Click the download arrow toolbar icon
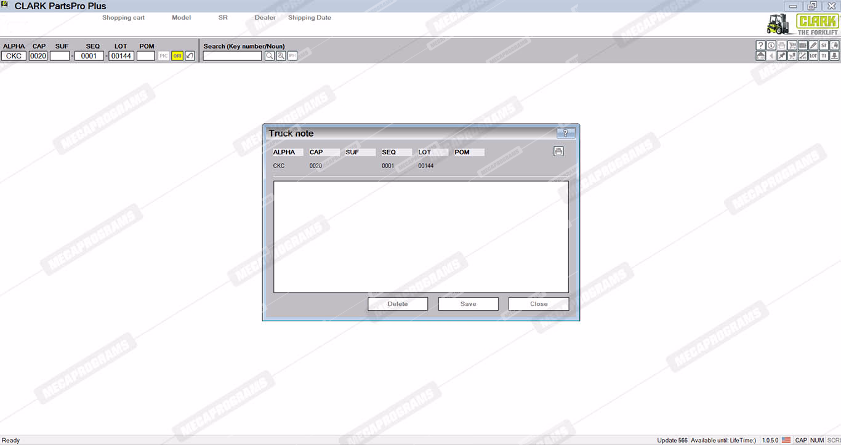841x445 pixels. click(834, 56)
